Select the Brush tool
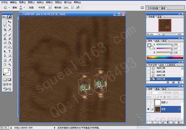 pyautogui.click(x=10, y=35)
